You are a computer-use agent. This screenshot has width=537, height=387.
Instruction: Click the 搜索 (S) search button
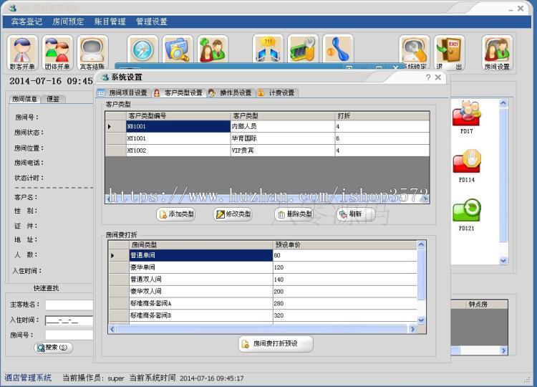click(54, 348)
